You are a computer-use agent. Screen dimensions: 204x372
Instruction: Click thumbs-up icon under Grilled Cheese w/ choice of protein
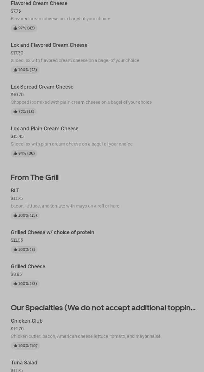click(15, 250)
